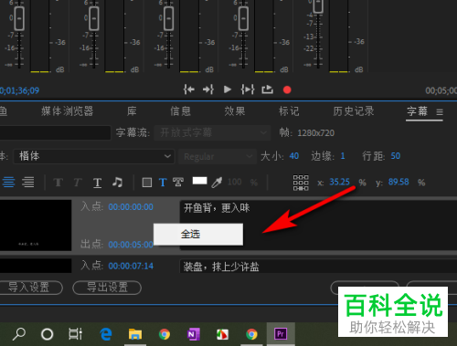
Task: Select the justify-align text icon
Action: 8,182
